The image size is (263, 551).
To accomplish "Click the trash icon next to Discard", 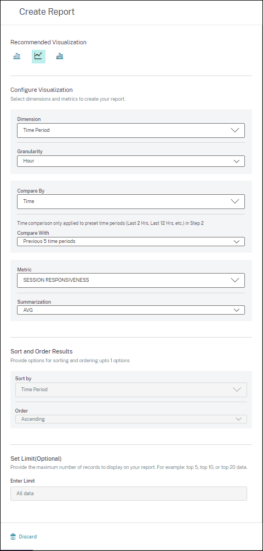I will tap(13, 537).
